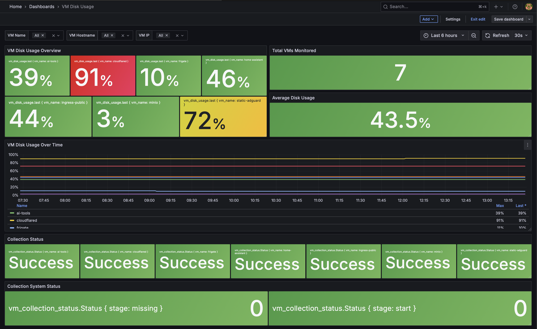Click the Exit edit link

click(x=478, y=19)
